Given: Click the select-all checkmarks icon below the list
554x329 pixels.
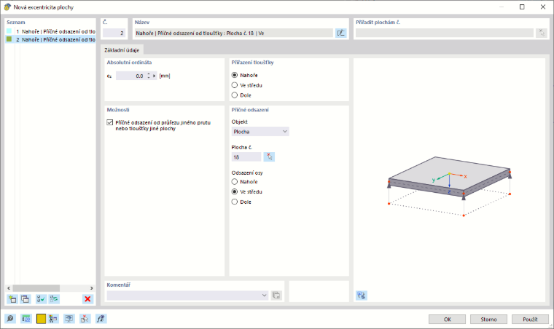Looking at the screenshot, I should (41, 299).
